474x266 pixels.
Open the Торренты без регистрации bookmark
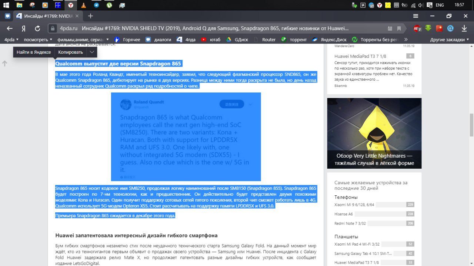375,40
